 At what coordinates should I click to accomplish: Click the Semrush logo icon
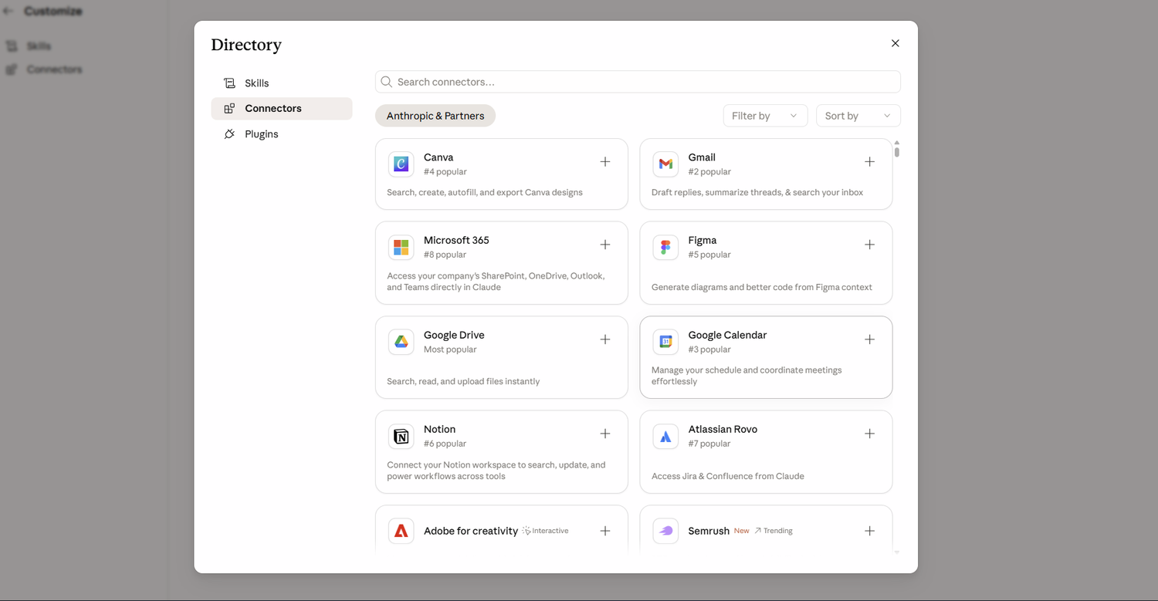665,531
